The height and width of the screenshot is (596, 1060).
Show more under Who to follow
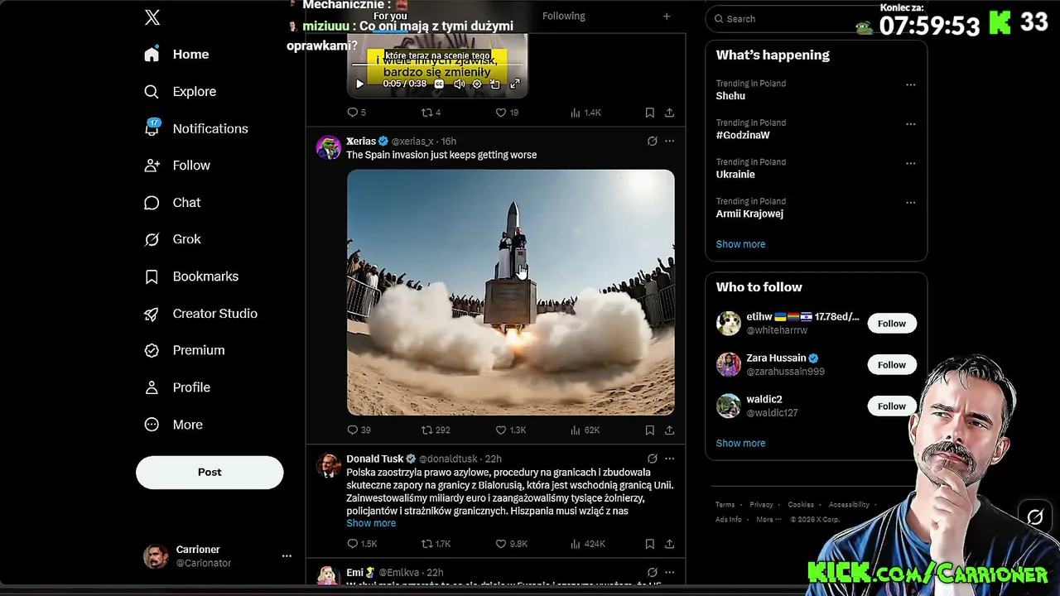(740, 443)
